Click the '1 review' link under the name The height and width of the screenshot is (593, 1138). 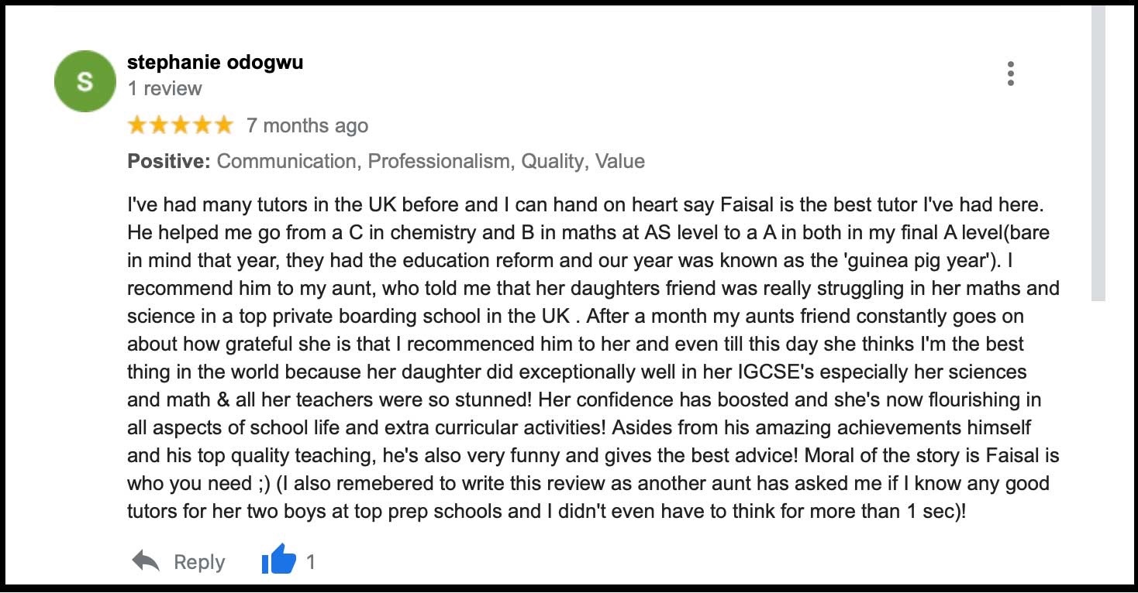(164, 88)
